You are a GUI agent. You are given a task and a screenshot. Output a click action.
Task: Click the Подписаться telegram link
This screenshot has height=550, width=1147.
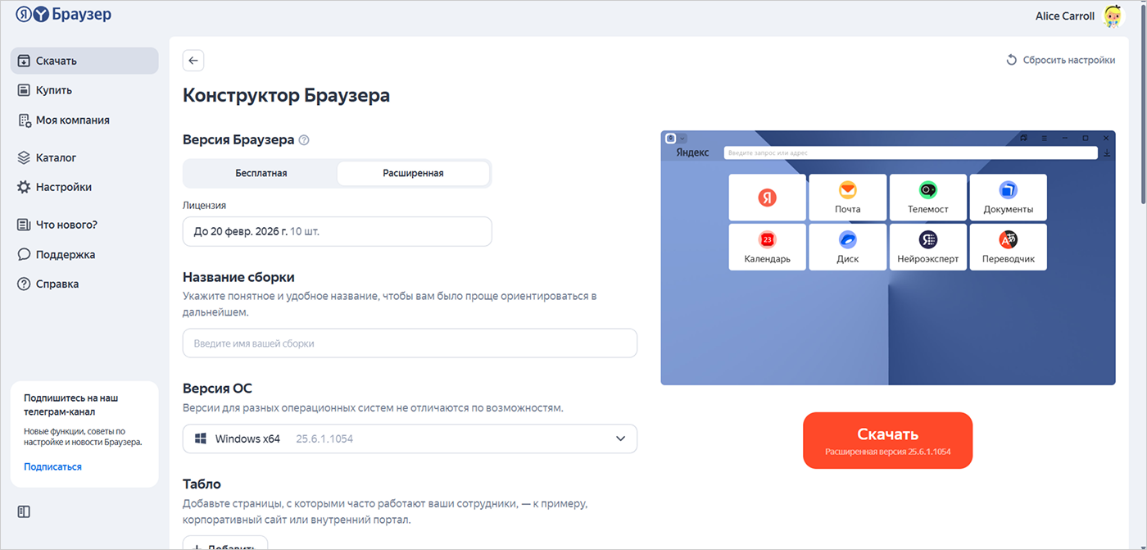[52, 466]
